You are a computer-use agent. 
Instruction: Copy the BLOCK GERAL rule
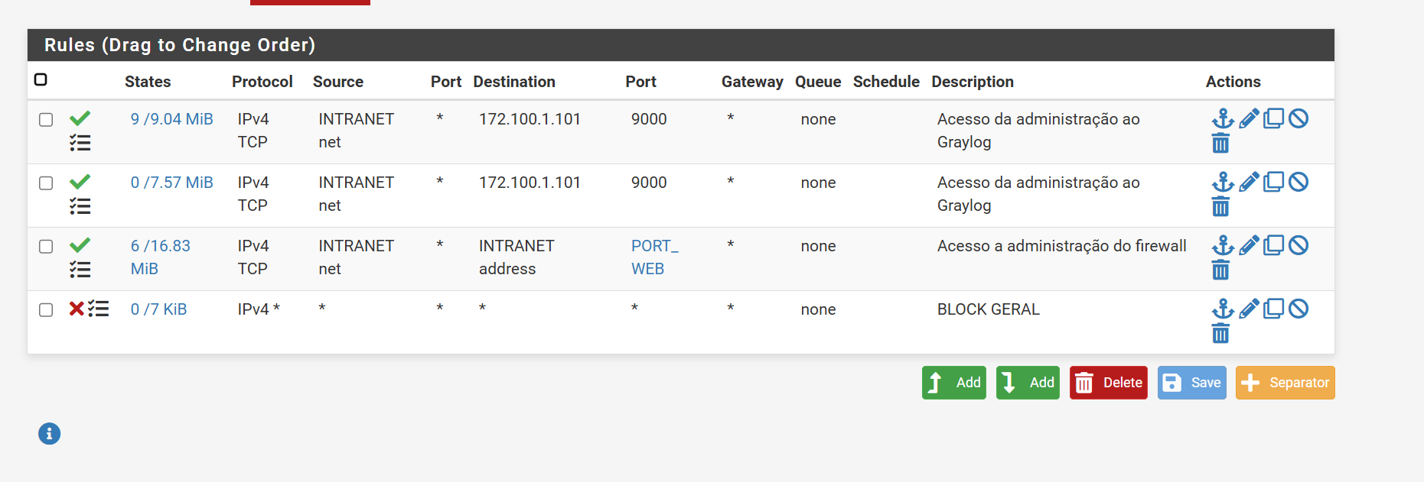pyautogui.click(x=1273, y=309)
